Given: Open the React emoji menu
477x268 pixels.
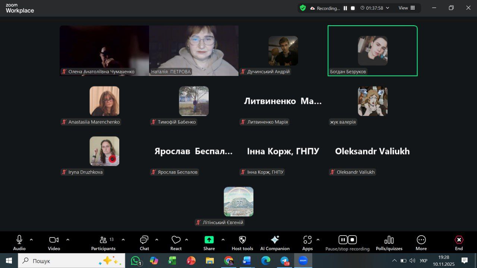Looking at the screenshot, I should click(x=176, y=240).
